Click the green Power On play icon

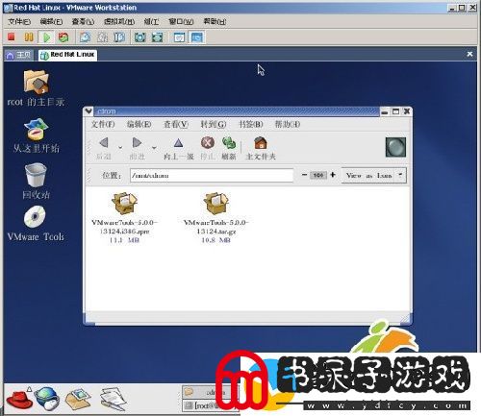pos(46,37)
